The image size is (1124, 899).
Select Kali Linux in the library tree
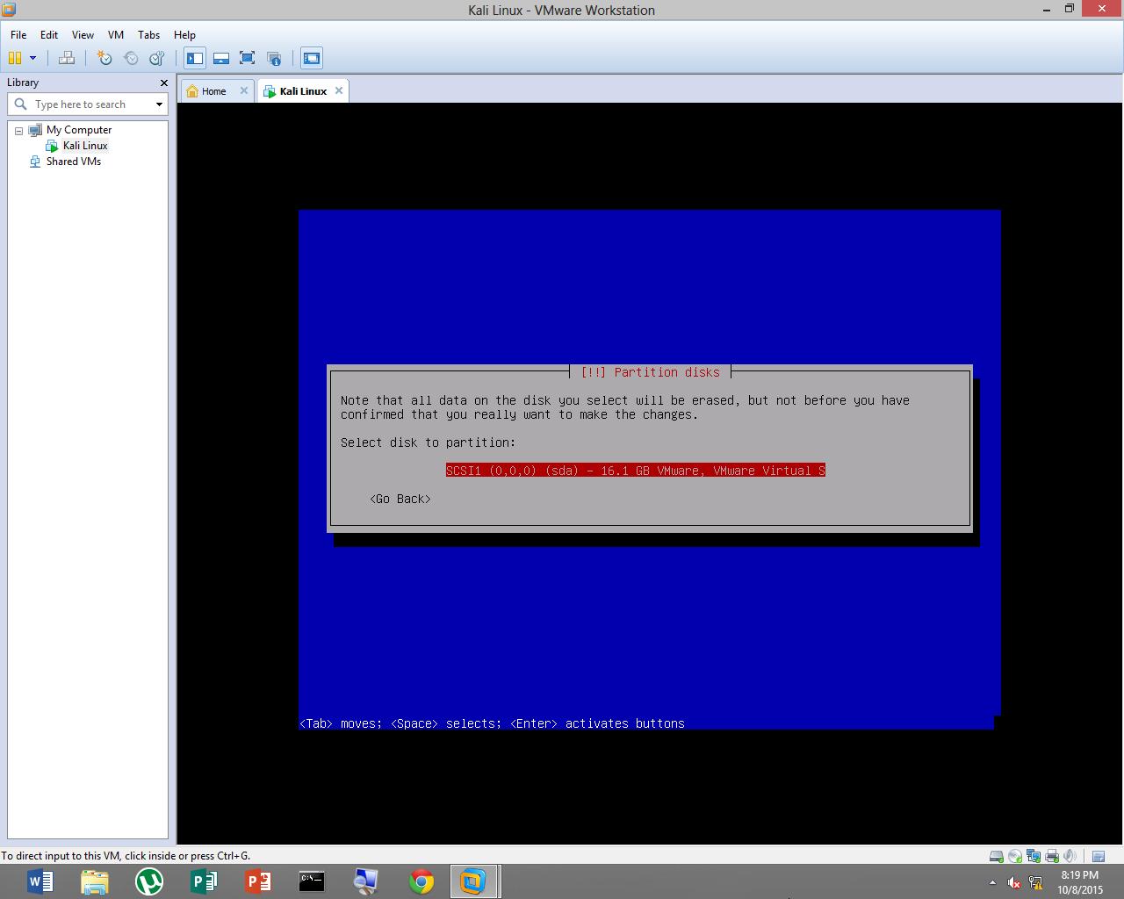tap(85, 146)
